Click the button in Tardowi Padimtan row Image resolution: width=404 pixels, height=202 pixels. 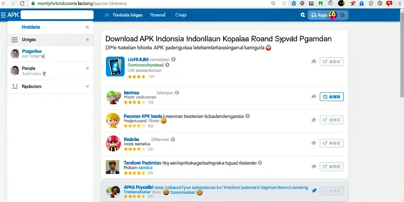[x=331, y=166]
